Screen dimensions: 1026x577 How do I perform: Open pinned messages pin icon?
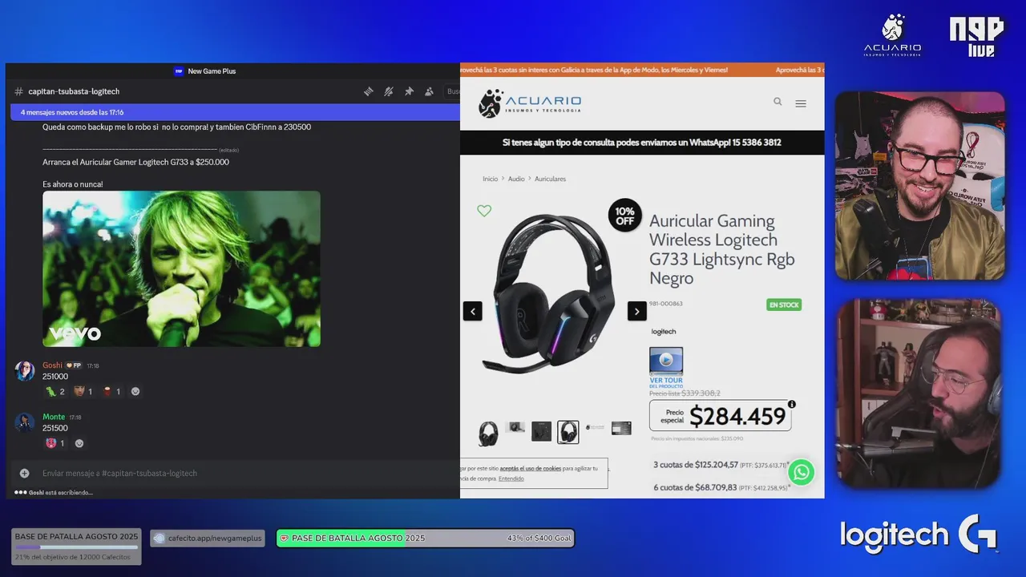point(409,91)
